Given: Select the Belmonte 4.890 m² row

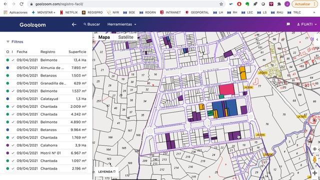Looking at the screenshot, I should [x=46, y=122].
